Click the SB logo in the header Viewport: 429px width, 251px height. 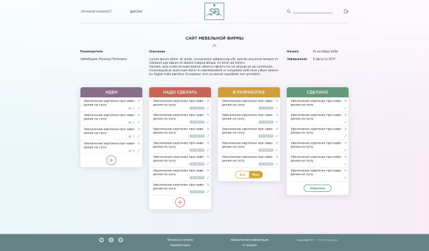pyautogui.click(x=214, y=11)
